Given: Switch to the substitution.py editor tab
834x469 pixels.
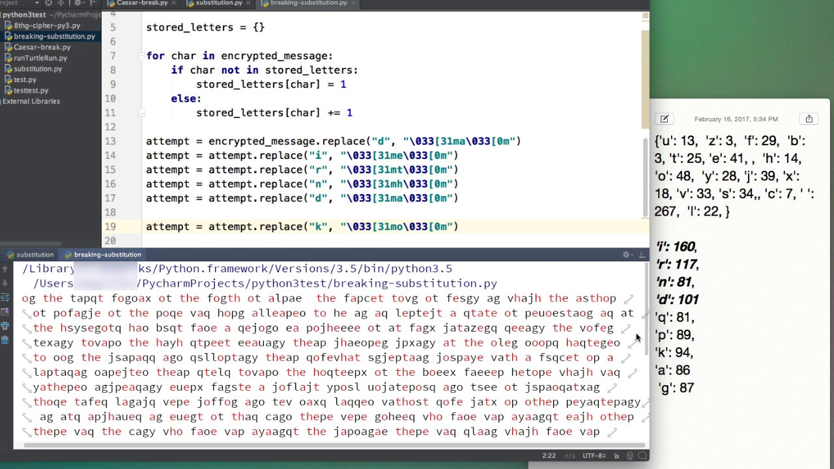Looking at the screenshot, I should (x=219, y=3).
